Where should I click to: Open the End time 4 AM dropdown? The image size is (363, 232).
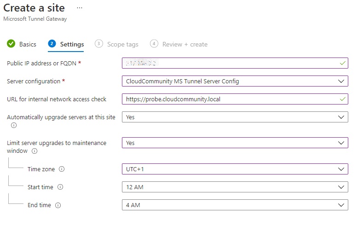coord(235,205)
